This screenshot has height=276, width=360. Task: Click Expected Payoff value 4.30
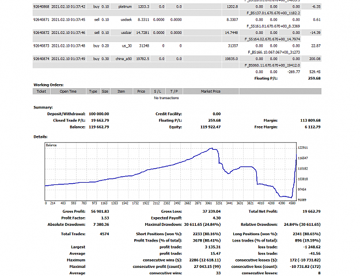click(x=217, y=218)
